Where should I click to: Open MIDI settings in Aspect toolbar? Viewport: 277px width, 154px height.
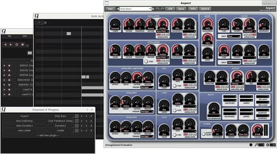tap(193, 9)
